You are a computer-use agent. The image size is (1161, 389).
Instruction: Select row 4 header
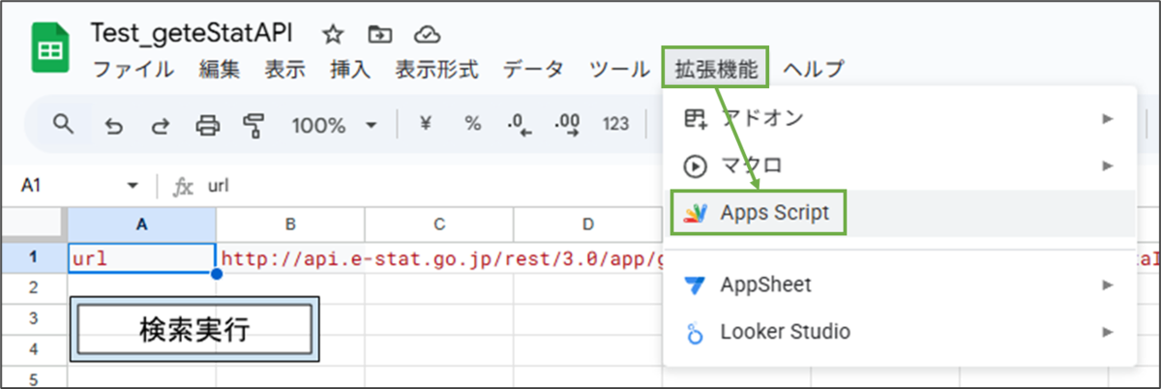(34, 348)
